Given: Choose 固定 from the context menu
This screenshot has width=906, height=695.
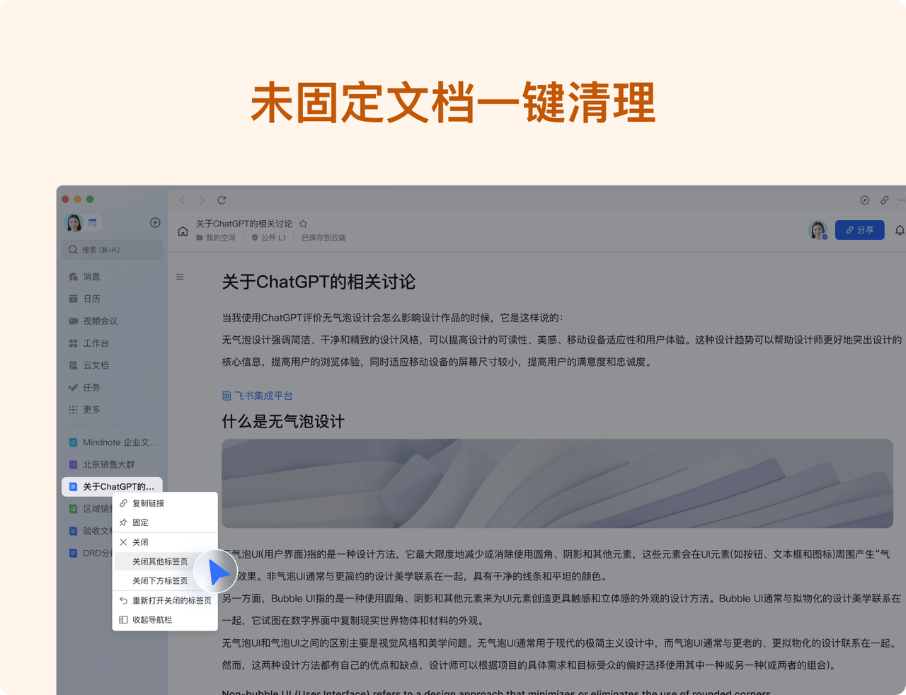Looking at the screenshot, I should pyautogui.click(x=165, y=522).
